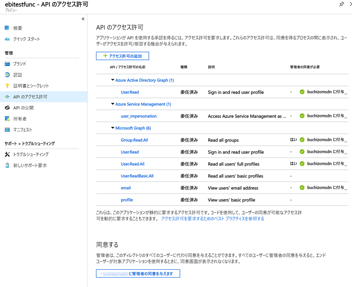Click the マニフェスト icon in sidebar

coord(7,130)
